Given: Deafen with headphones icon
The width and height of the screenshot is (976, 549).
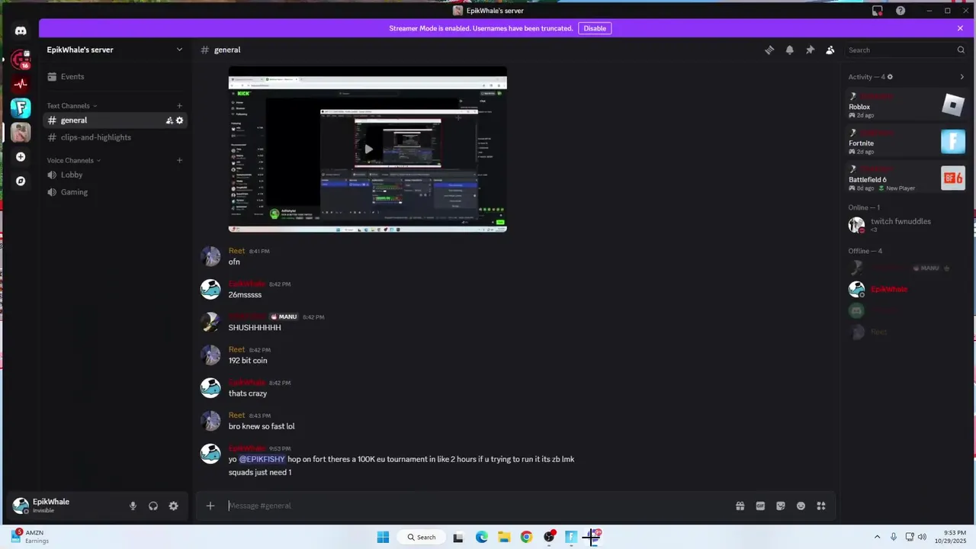Looking at the screenshot, I should pyautogui.click(x=153, y=506).
